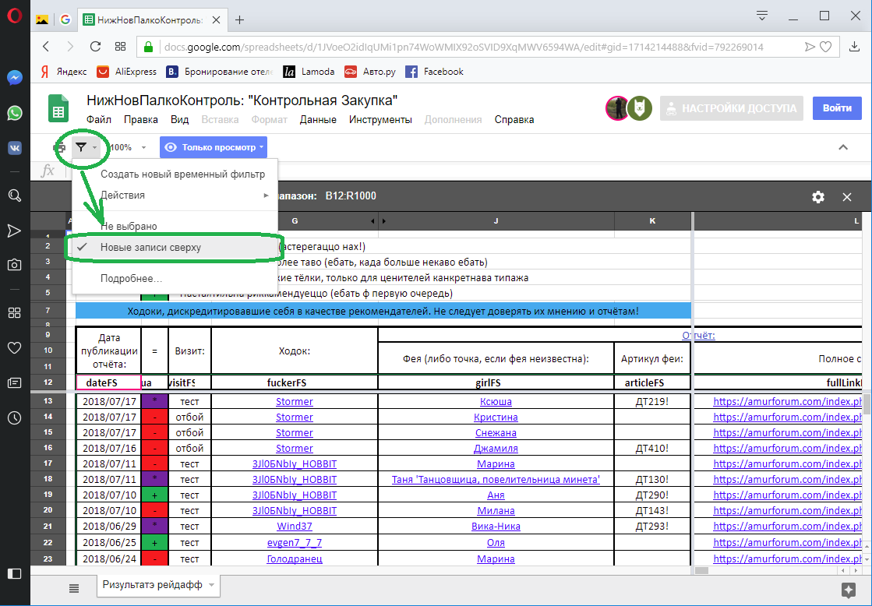Choose 'Создать новый временный фильтр'

click(182, 174)
